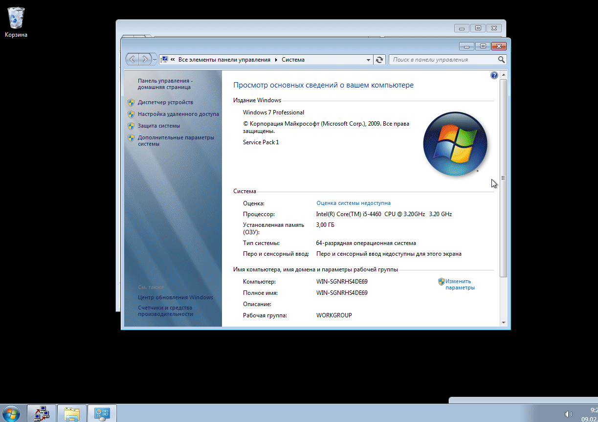Expand the address bar « breadcrumb chevron
This screenshot has width=598, height=422.
(x=173, y=60)
